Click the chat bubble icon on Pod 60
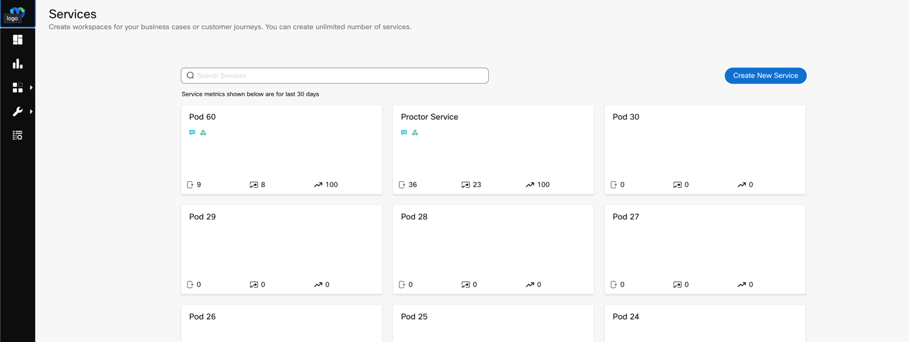Viewport: 909px width, 342px height. click(193, 133)
